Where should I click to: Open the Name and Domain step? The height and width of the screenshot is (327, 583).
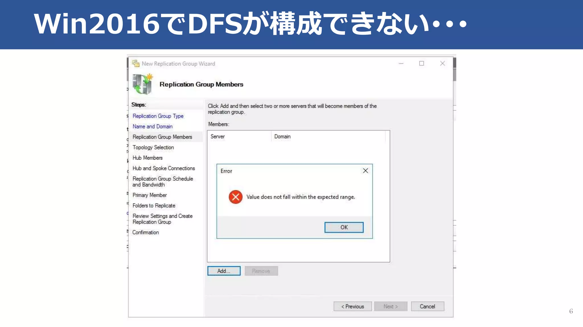[x=153, y=127]
